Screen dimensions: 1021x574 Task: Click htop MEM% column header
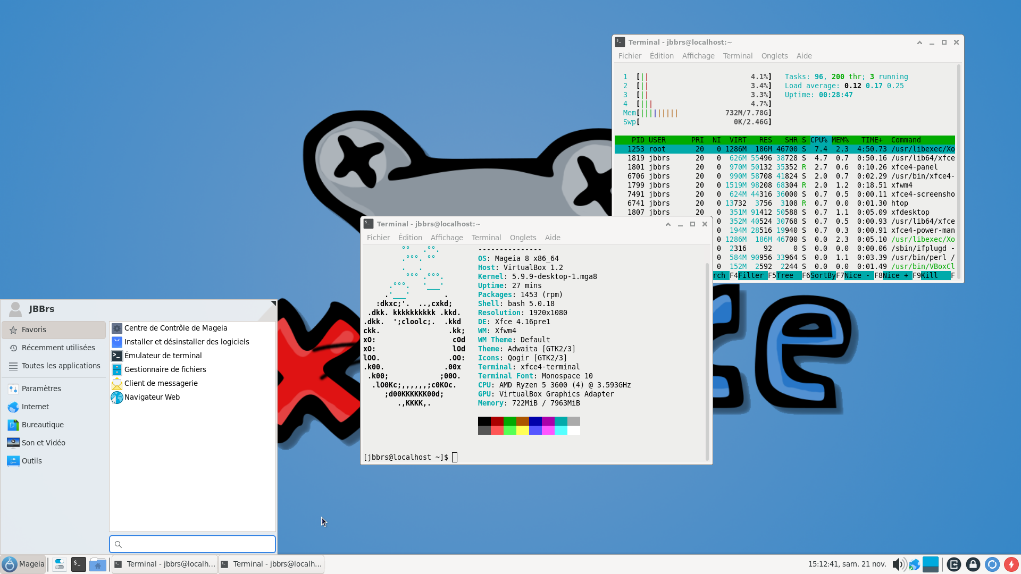point(840,140)
